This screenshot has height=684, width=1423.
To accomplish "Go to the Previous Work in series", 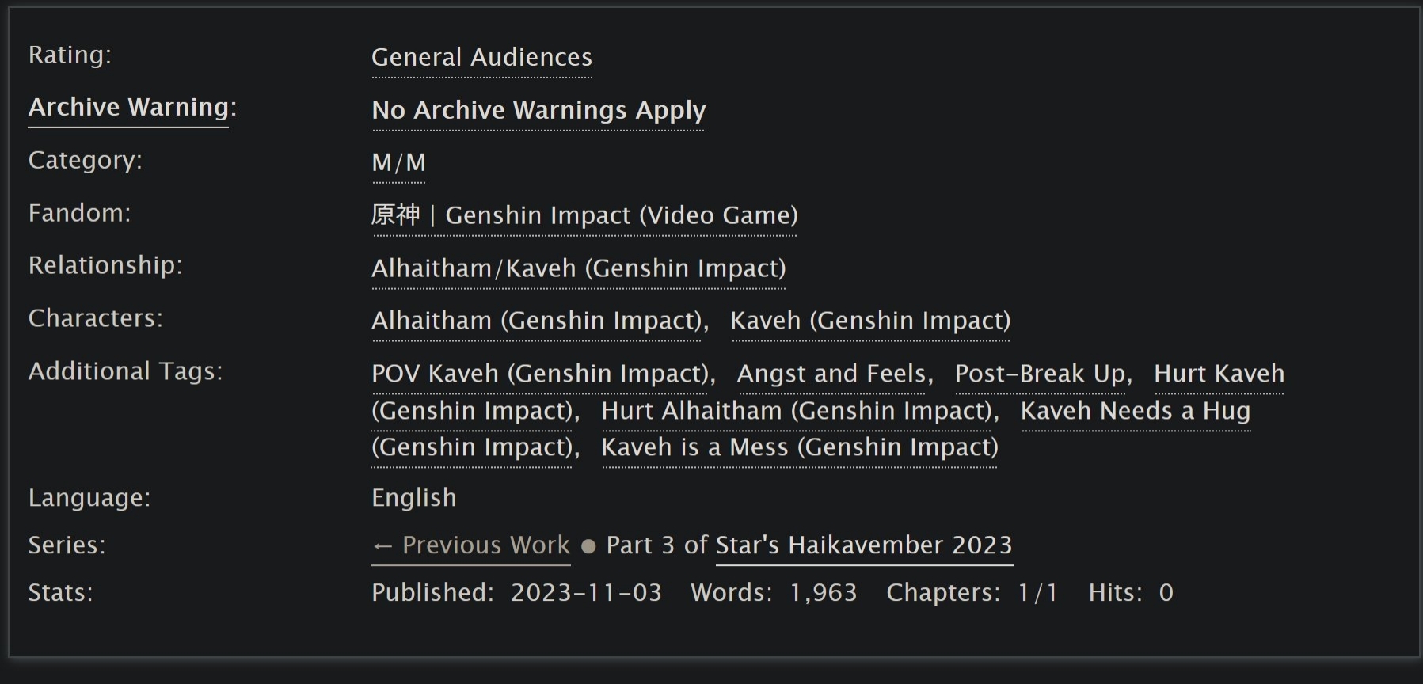I will 471,545.
